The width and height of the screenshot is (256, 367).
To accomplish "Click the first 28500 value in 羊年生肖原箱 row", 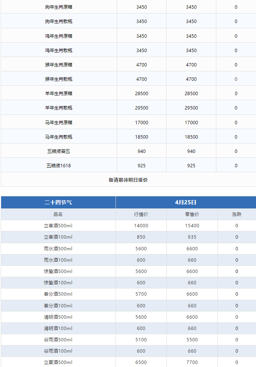I will tap(142, 93).
